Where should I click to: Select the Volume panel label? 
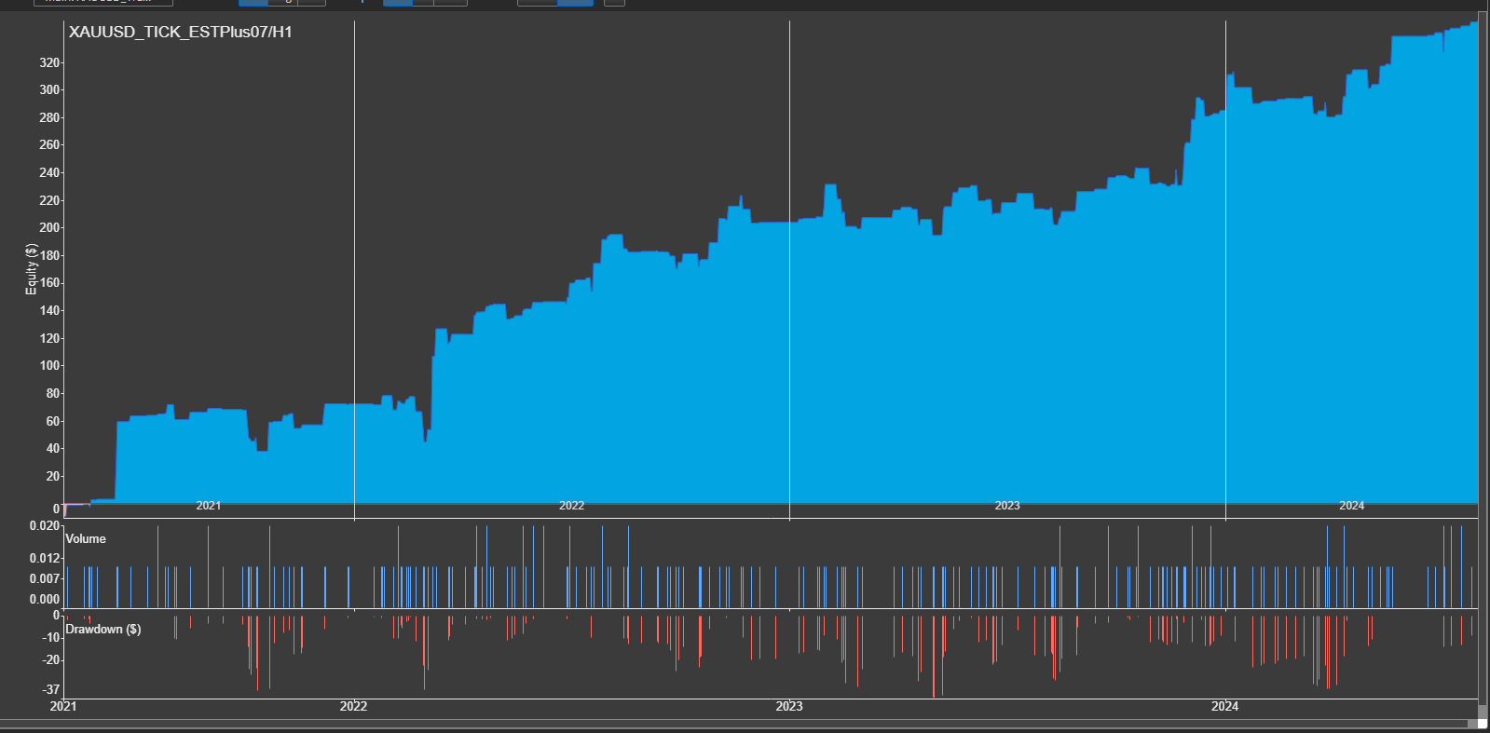click(86, 539)
